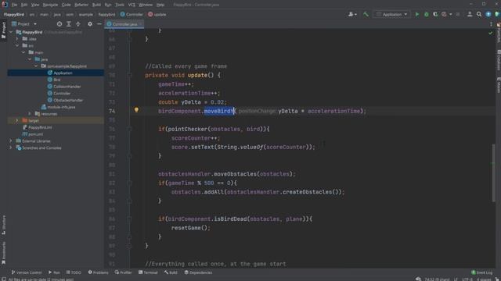
Task: Build project with the green hammer icon
Action: 366,14
